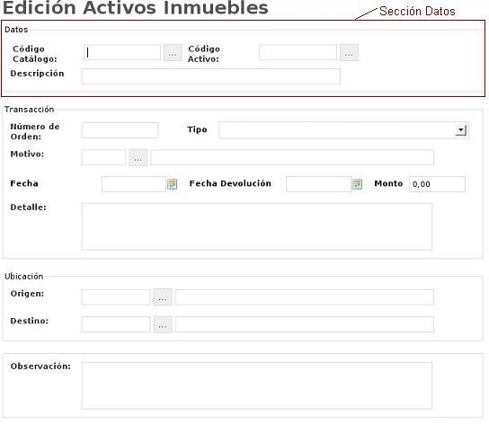Click the Número de Orden input
The image size is (489, 424).
coord(120,130)
